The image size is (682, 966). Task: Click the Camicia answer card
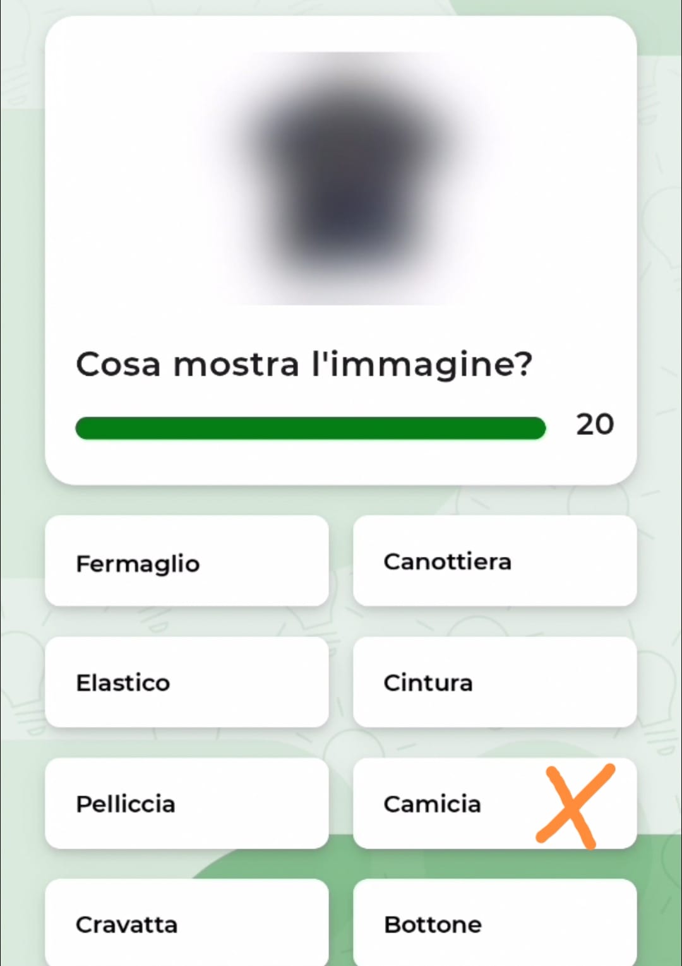(x=494, y=803)
